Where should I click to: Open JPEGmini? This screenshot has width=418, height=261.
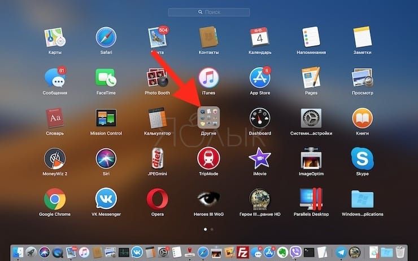point(157,158)
